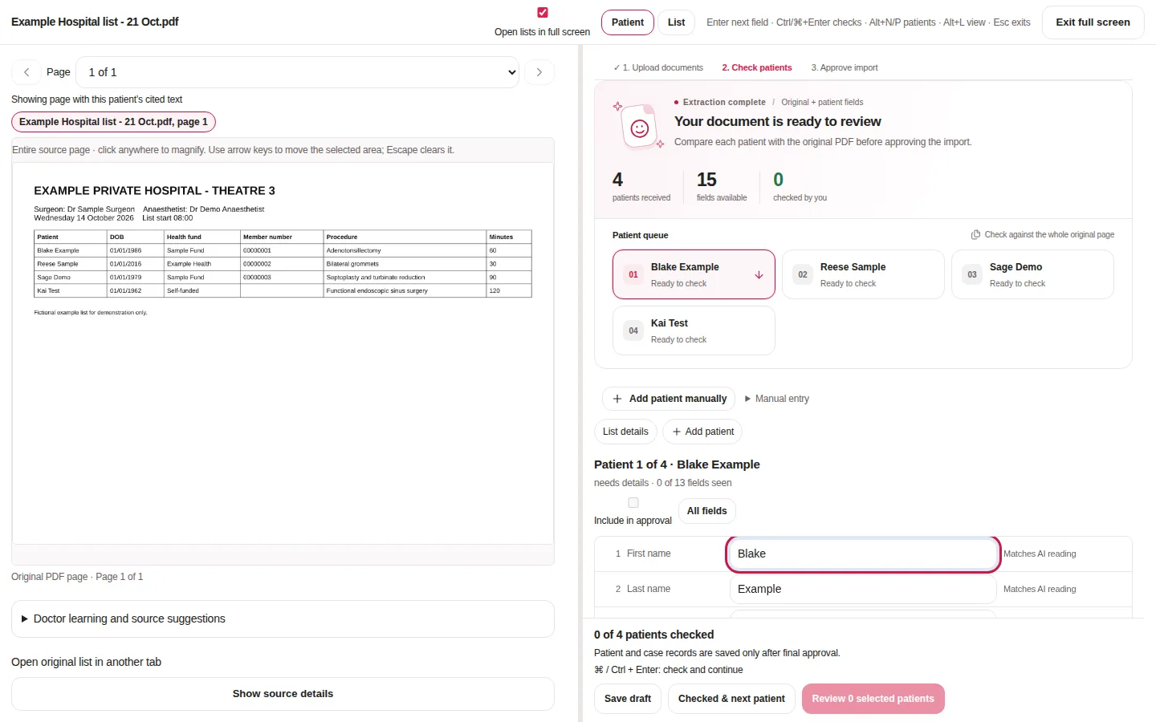1156x722 pixels.
Task: Click Show source details button
Action: [x=283, y=694]
